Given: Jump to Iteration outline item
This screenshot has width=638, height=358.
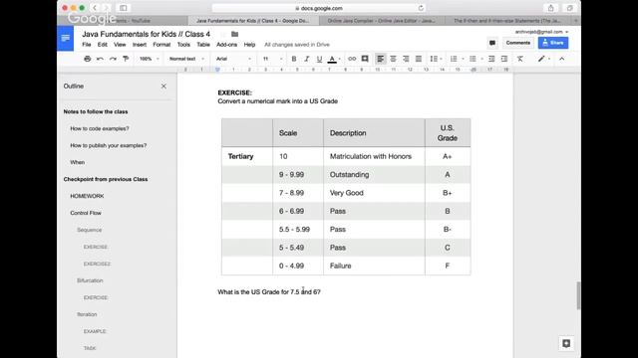Looking at the screenshot, I should 87,314.
